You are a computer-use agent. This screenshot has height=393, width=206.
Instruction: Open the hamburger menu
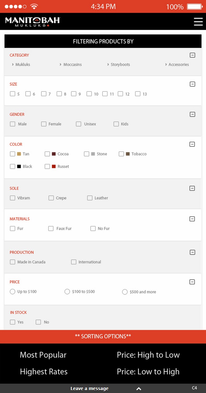tap(198, 21)
